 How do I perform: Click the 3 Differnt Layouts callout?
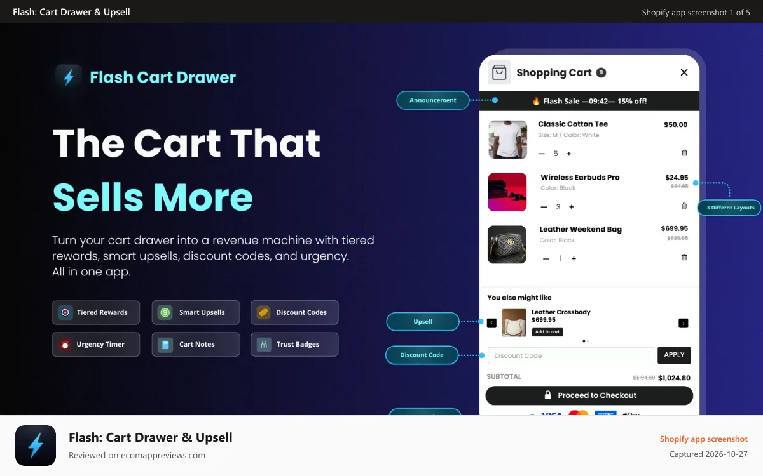730,208
